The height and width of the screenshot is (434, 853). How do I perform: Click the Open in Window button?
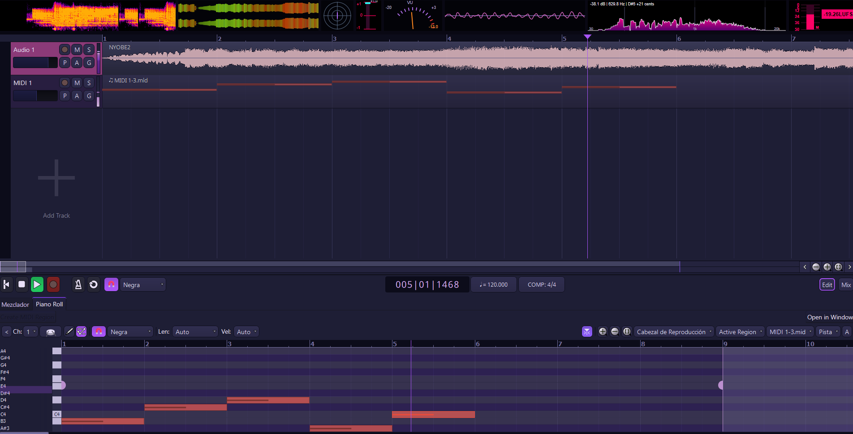(829, 317)
